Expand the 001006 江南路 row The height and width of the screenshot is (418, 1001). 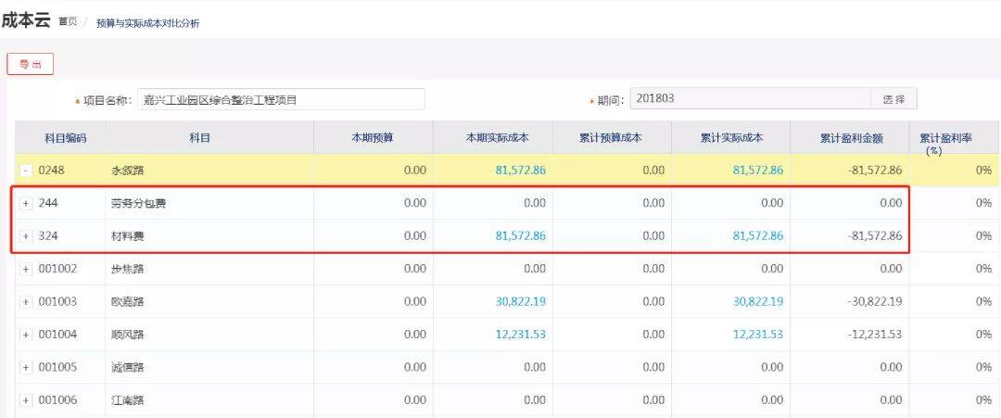[x=26, y=400]
